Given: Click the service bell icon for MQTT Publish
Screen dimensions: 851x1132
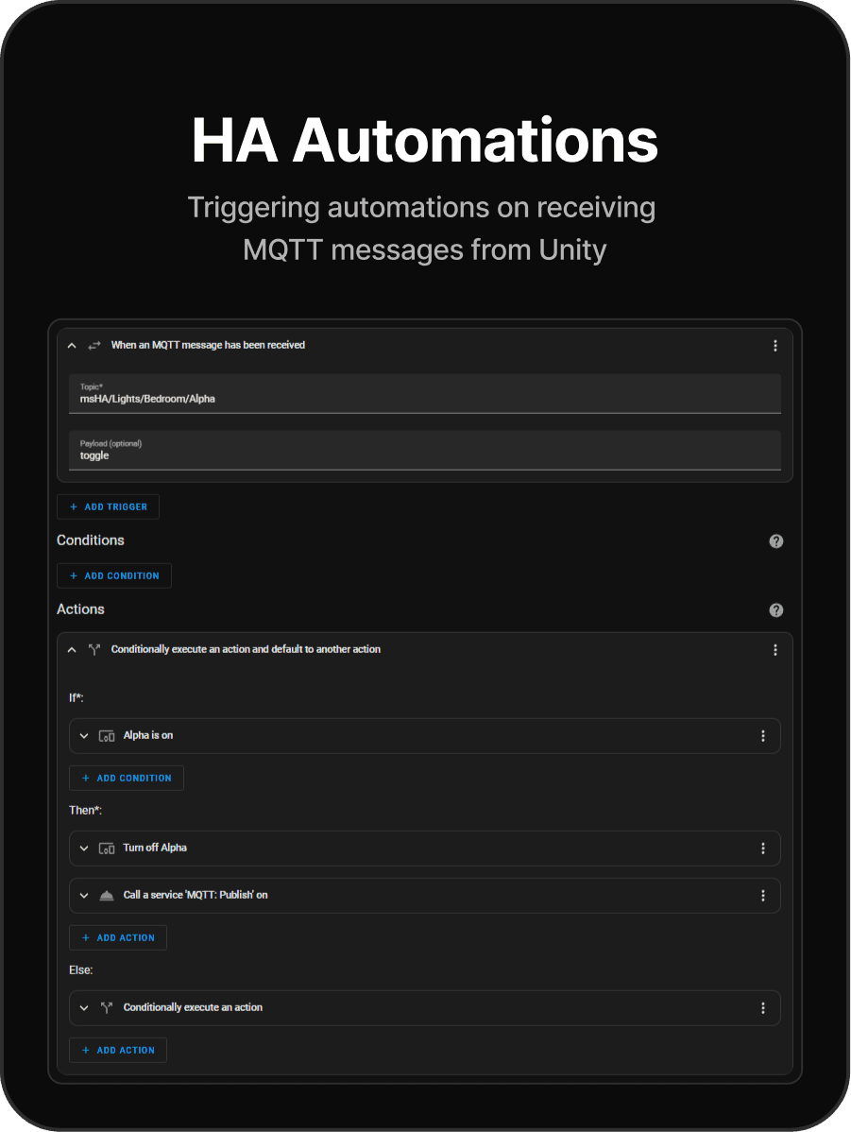Looking at the screenshot, I should (x=107, y=896).
